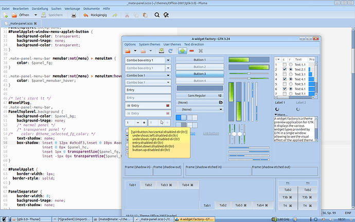
Task: Click the spinner icon under Label 1
Action: tap(277, 109)
